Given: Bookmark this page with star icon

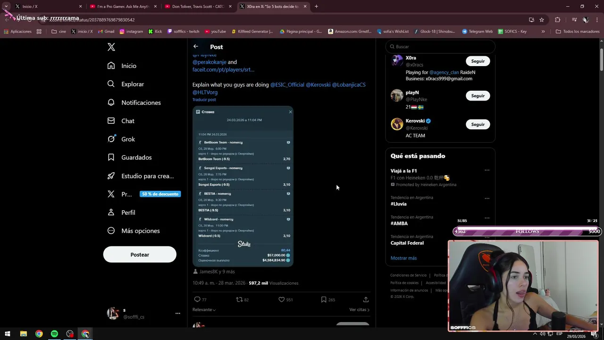Looking at the screenshot, I should click(542, 20).
